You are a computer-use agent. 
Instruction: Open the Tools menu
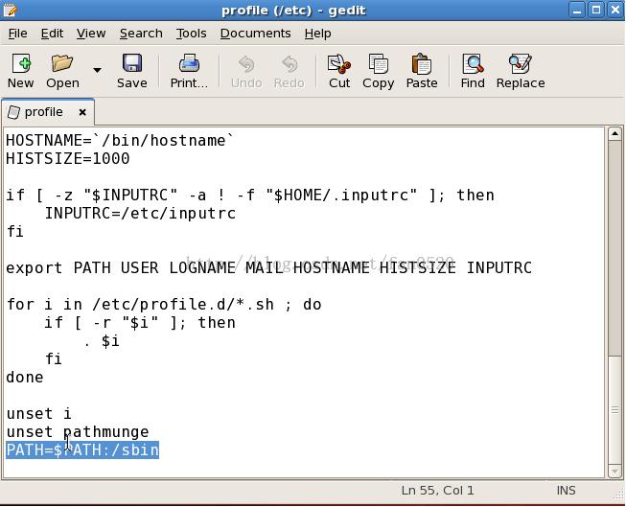point(191,34)
